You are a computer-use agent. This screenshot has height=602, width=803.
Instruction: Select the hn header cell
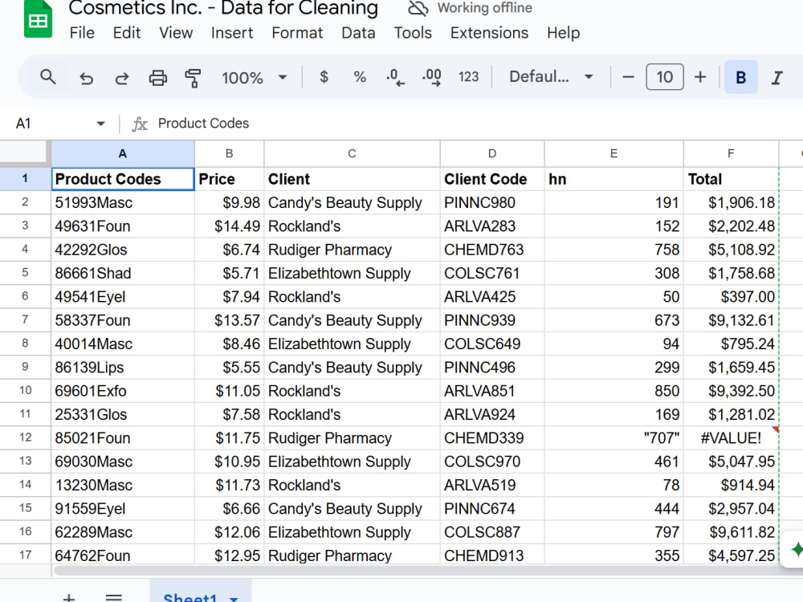pyautogui.click(x=613, y=179)
